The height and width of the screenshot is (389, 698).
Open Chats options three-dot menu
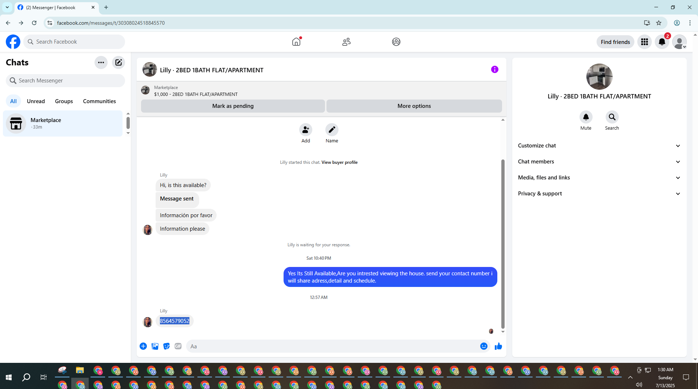[x=101, y=62]
